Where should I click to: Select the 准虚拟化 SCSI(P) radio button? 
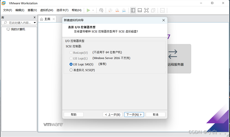pos(71,70)
